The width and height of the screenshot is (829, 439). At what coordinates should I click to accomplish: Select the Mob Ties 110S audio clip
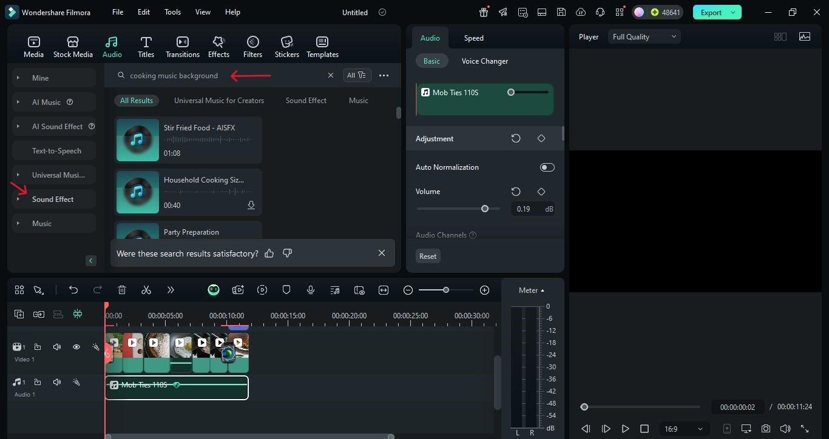pos(177,388)
